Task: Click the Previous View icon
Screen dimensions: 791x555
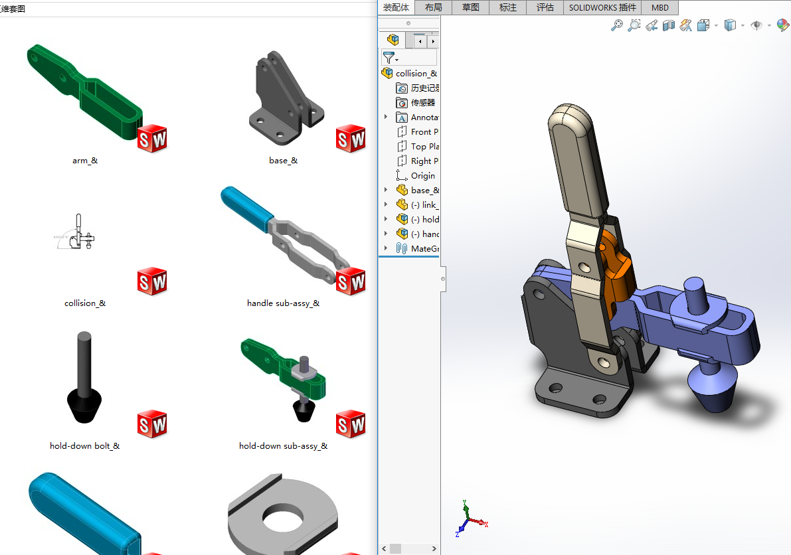Action: coord(652,25)
